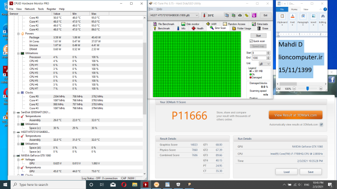This screenshot has width=337, height=189.
Task: Open Task View on taskbar
Action: [x=102, y=184]
